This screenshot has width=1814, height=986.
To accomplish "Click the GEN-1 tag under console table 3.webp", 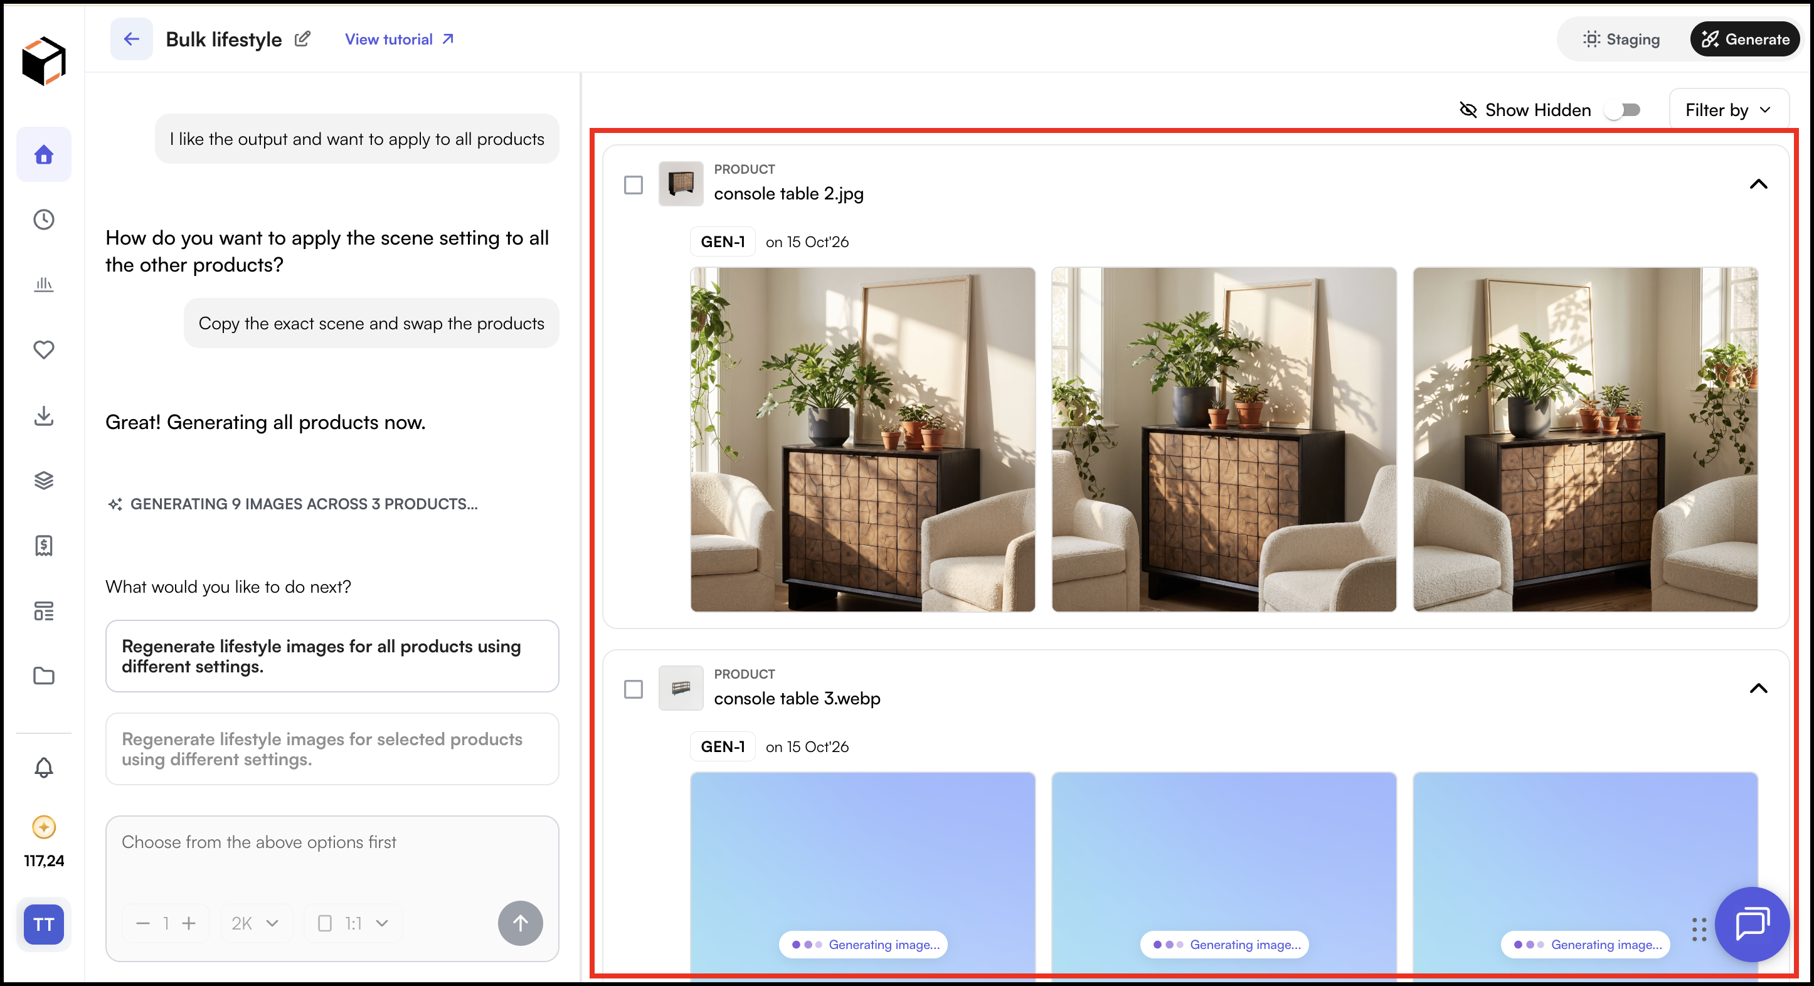I will point(723,746).
